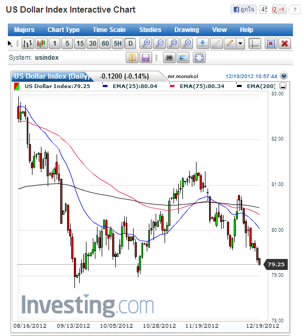This screenshot has width=304, height=336.
Task: Click the print chart icon
Action: click(169, 58)
